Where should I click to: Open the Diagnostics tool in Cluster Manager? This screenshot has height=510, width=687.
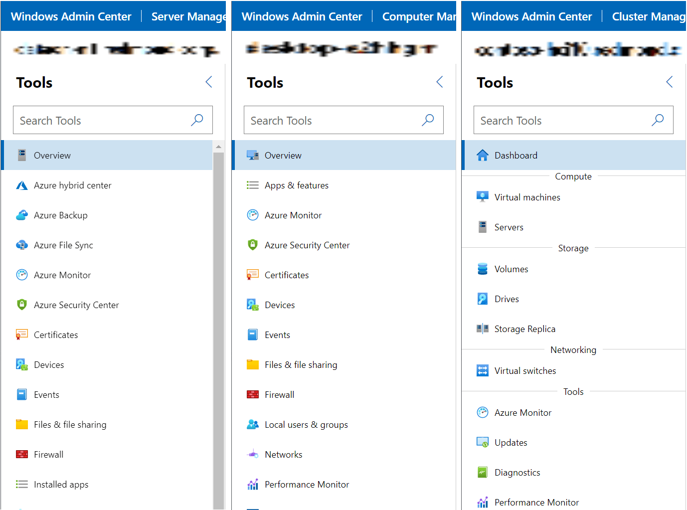point(517,472)
